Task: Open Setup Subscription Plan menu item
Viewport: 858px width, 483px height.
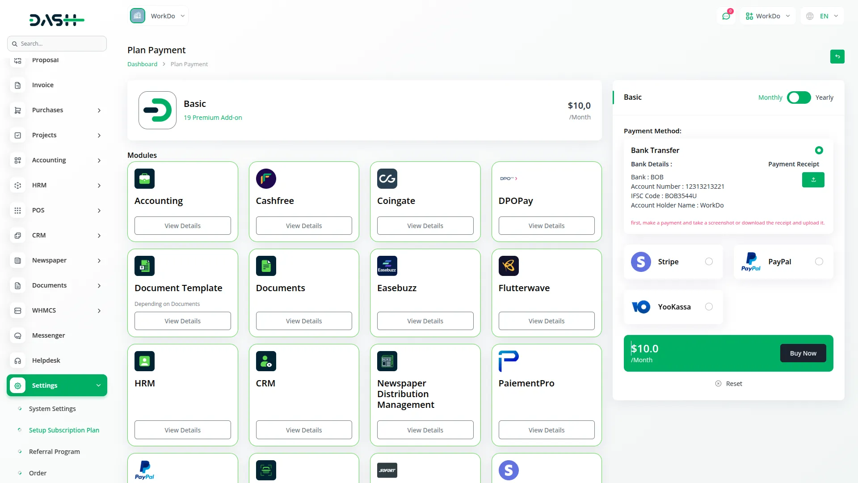Action: pos(64,430)
